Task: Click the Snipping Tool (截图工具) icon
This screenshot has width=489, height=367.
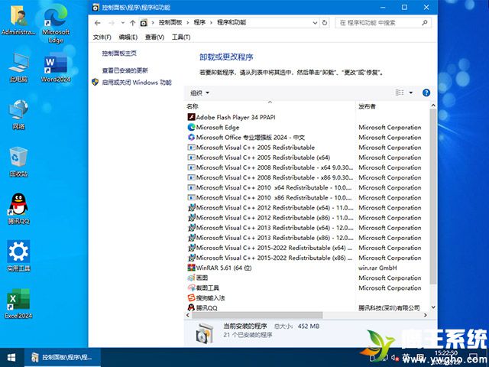Action: pyautogui.click(x=191, y=287)
